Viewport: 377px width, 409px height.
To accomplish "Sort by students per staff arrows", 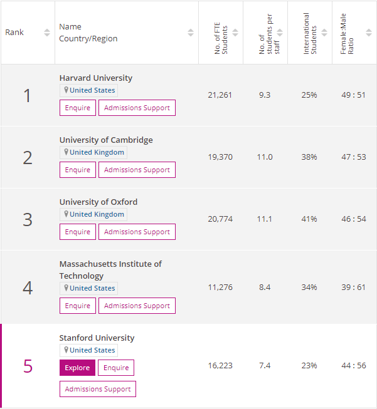I will click(x=280, y=33).
